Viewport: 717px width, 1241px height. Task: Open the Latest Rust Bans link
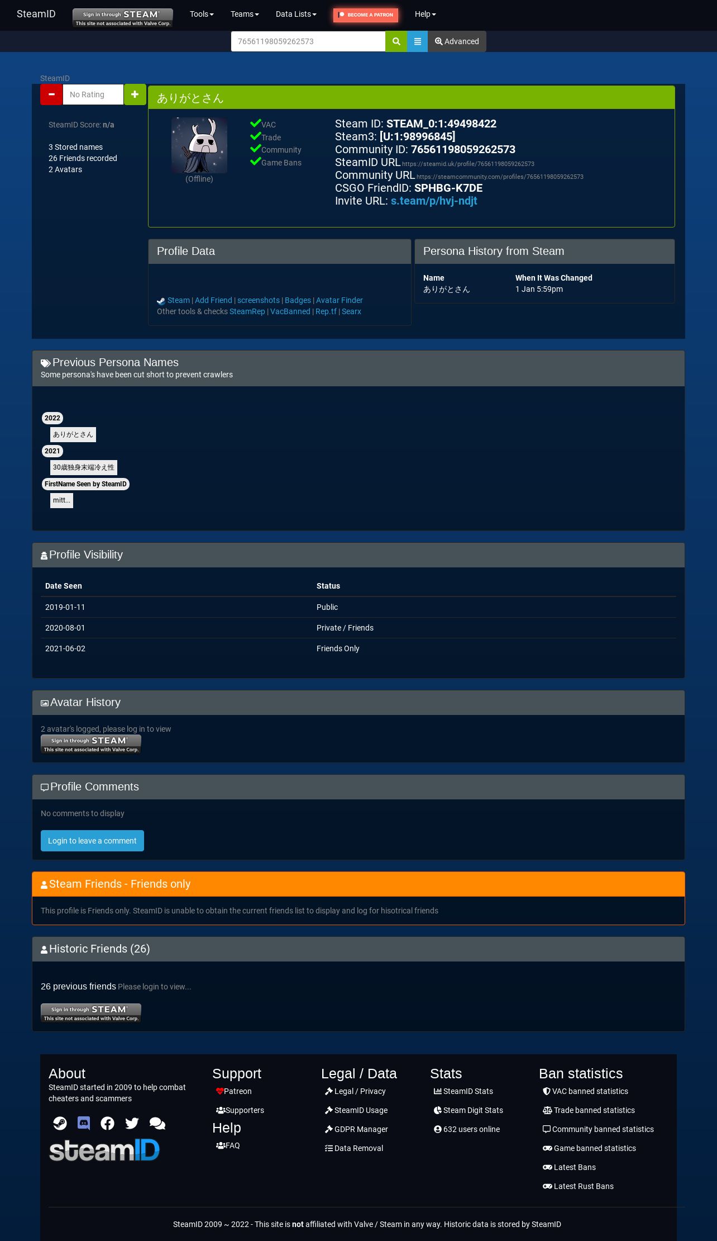(x=578, y=1186)
